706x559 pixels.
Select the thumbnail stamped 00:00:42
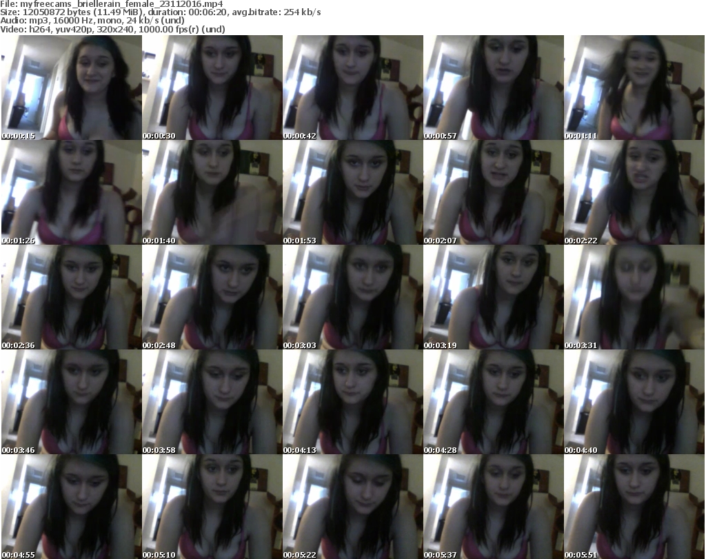coord(353,88)
